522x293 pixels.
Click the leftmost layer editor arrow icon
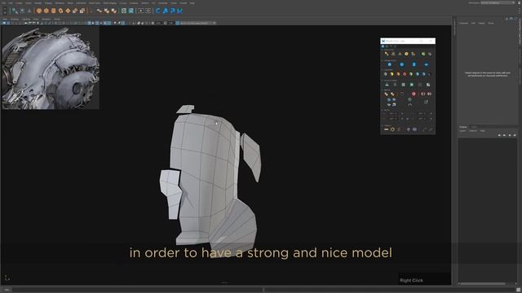[499, 135]
